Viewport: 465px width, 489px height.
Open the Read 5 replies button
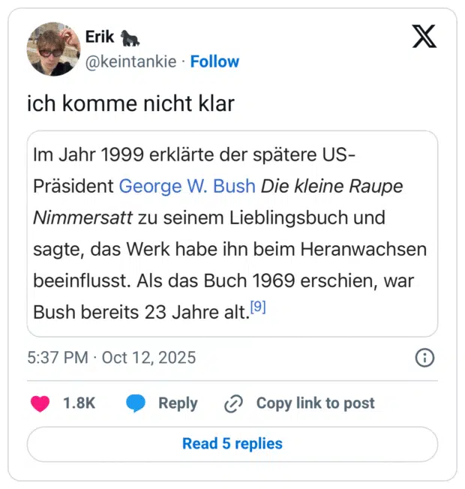(x=232, y=443)
